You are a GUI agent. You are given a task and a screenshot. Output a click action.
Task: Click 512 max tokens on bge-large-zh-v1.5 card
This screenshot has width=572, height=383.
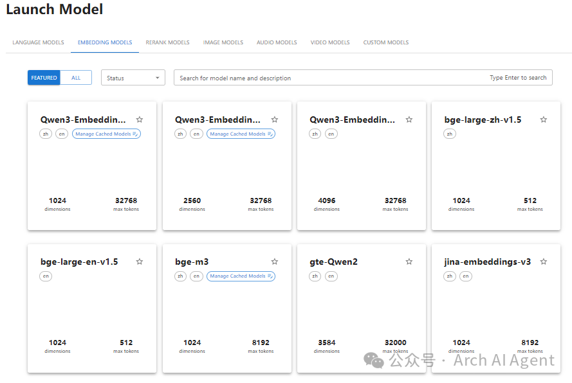(530, 200)
